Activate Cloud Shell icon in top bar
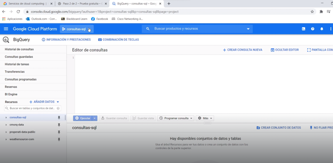 (304, 29)
